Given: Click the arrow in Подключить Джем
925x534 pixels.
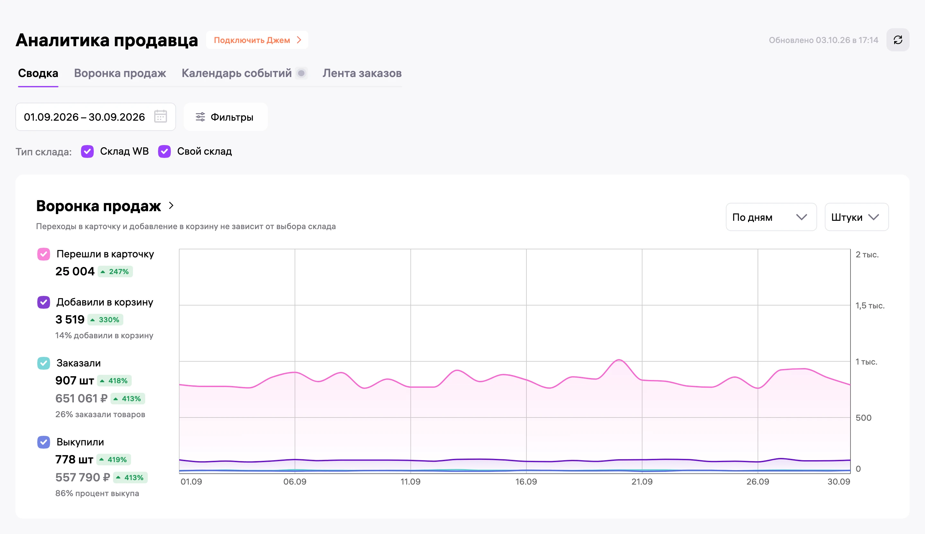Looking at the screenshot, I should pos(299,40).
